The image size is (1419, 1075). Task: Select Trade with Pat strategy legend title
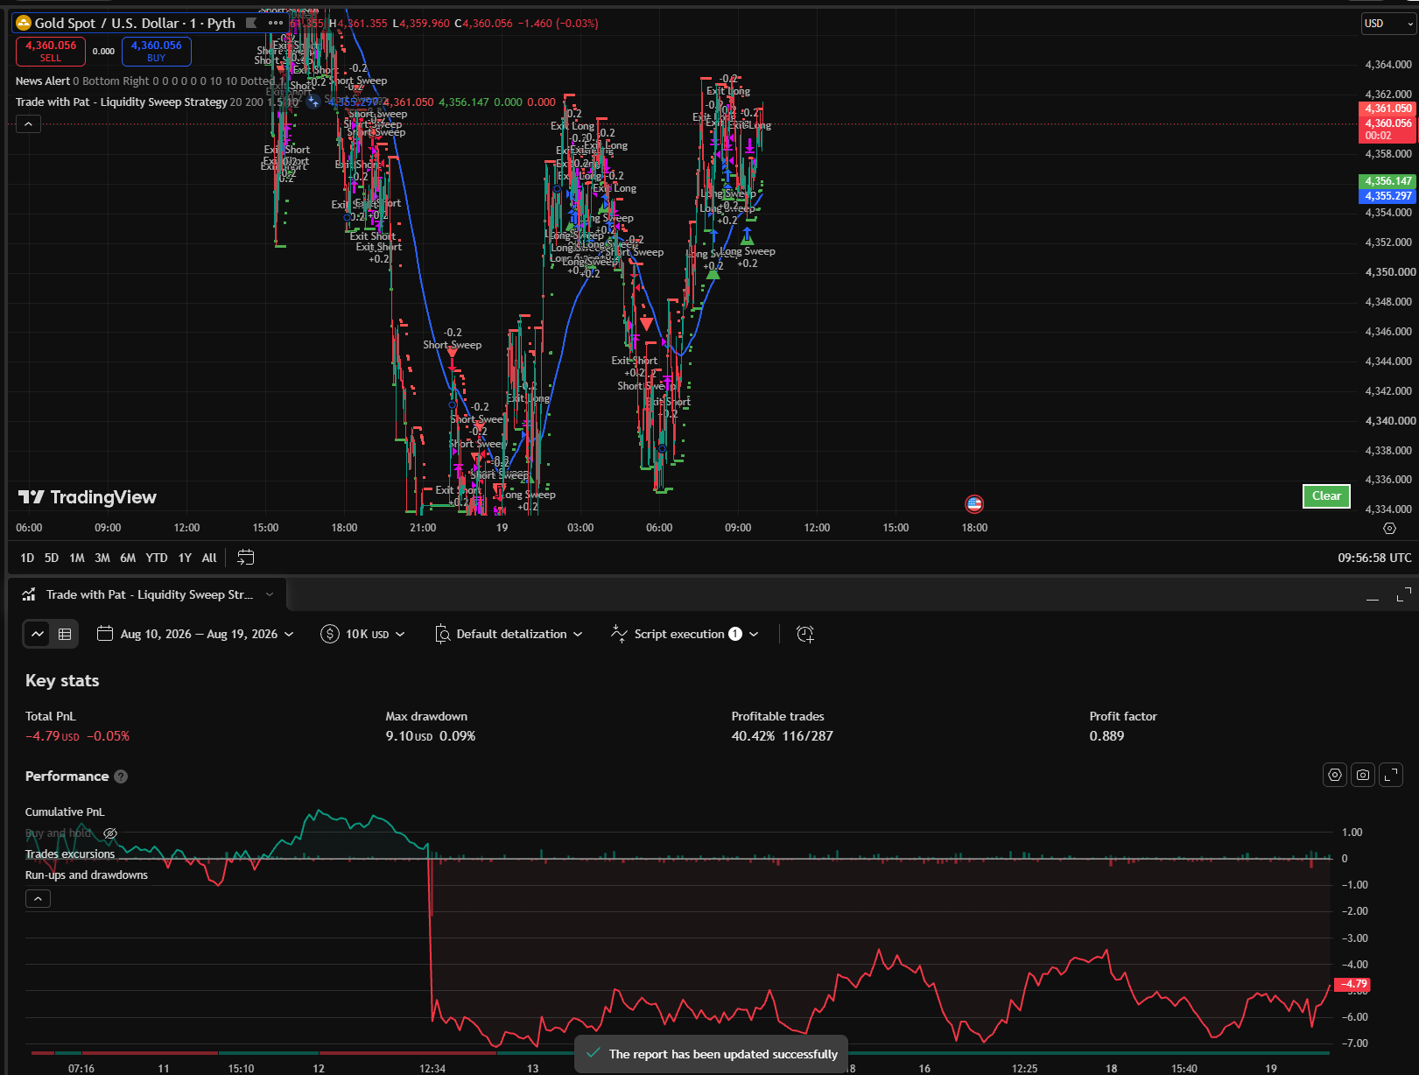(122, 102)
